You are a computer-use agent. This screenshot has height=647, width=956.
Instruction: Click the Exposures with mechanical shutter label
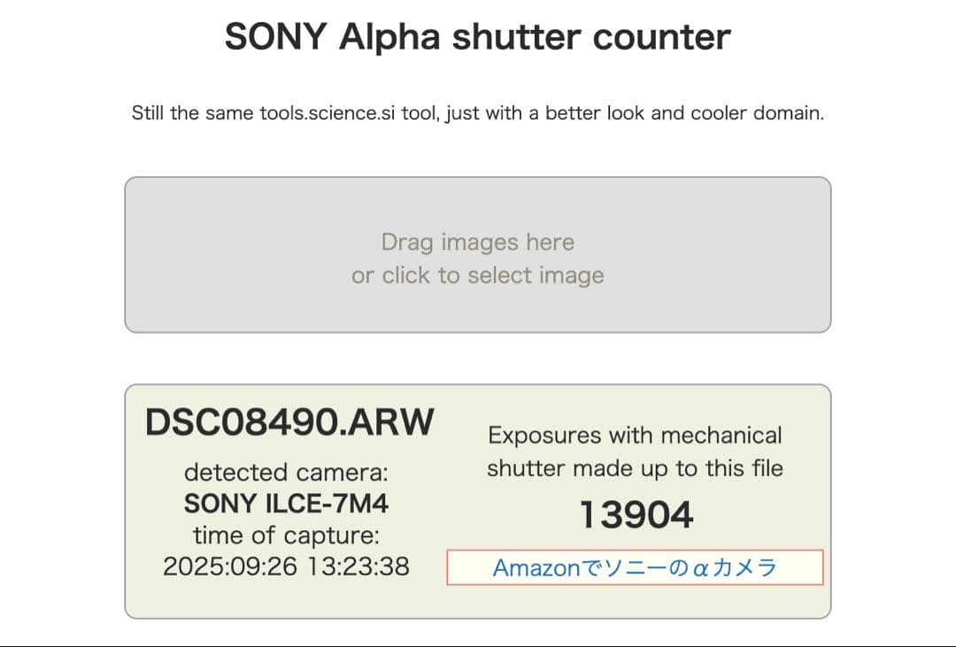tap(636, 451)
